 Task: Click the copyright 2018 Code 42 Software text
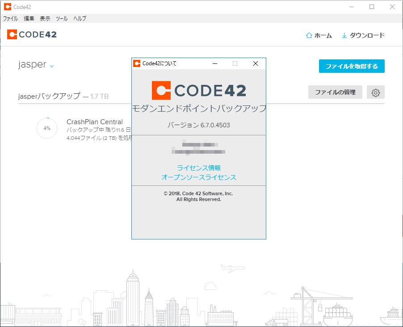click(198, 197)
